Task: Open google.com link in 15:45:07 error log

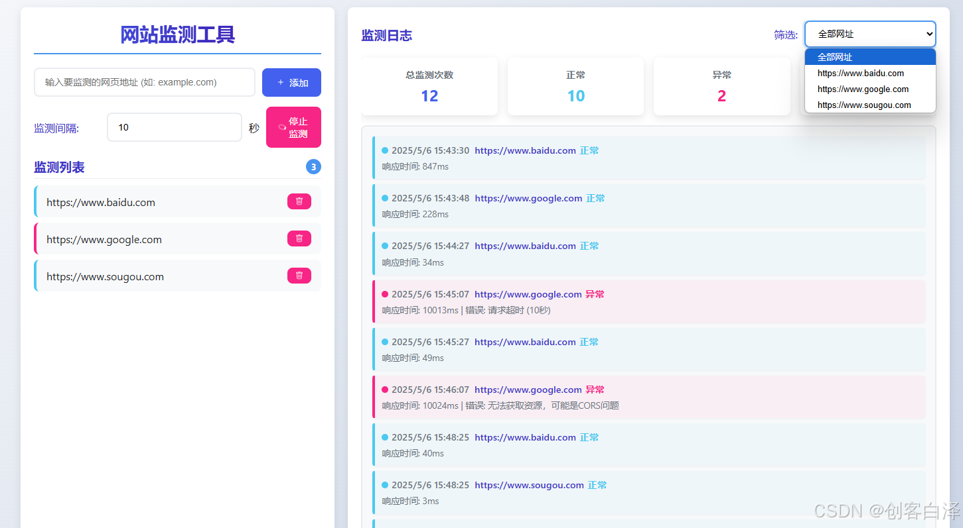Action: pos(528,294)
